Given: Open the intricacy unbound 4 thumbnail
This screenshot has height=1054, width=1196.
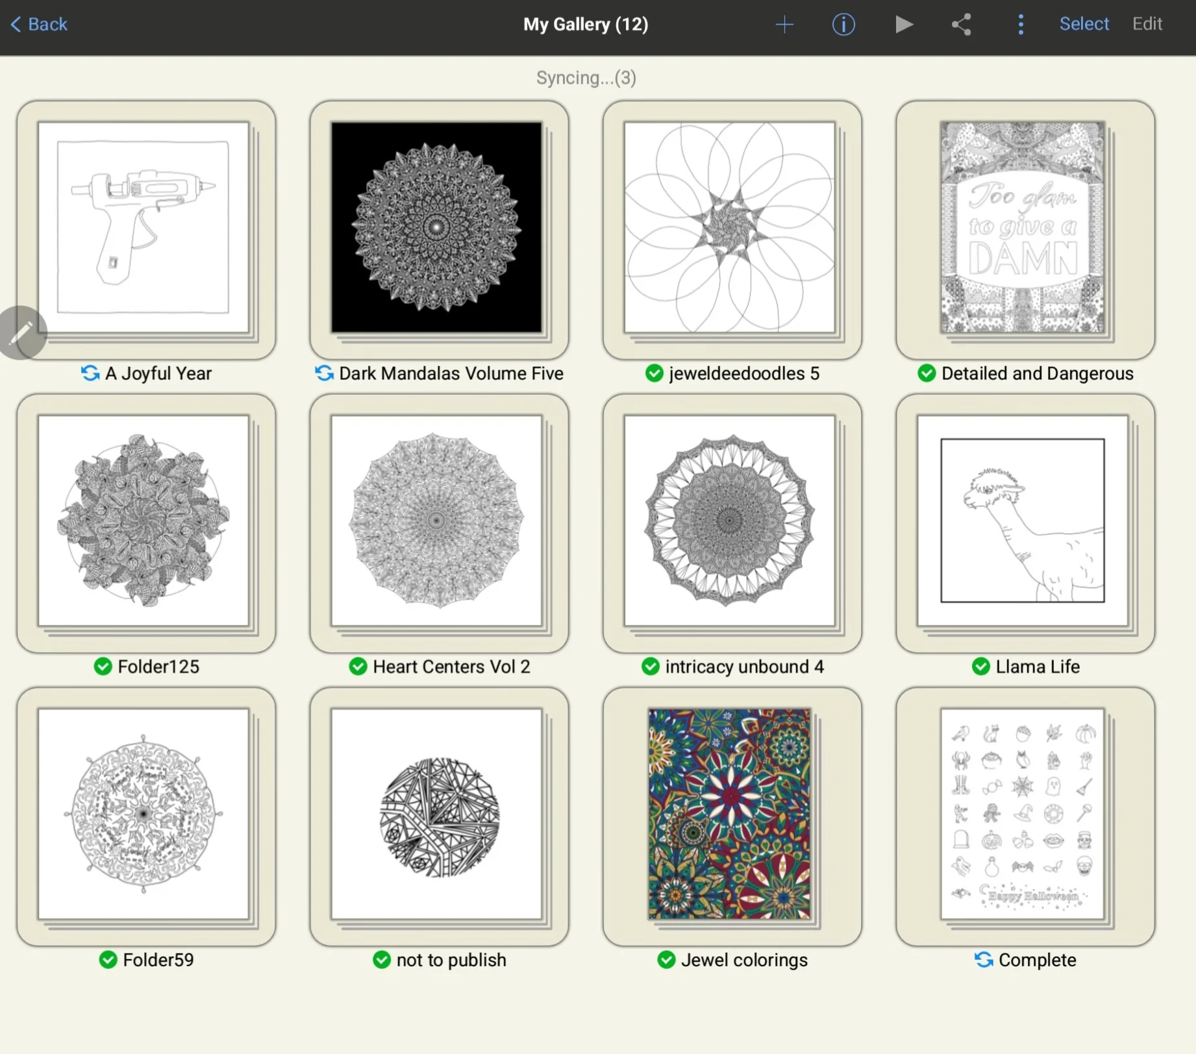Looking at the screenshot, I should (732, 523).
